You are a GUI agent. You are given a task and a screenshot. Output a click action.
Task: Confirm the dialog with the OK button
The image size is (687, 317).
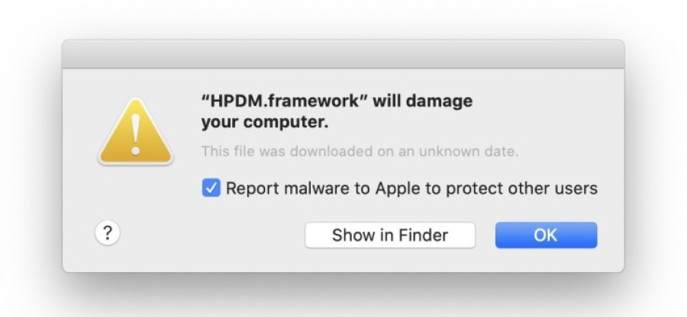(x=545, y=235)
